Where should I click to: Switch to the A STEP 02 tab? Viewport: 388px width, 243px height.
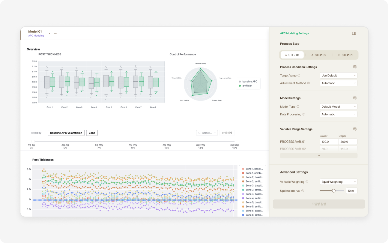click(x=319, y=55)
